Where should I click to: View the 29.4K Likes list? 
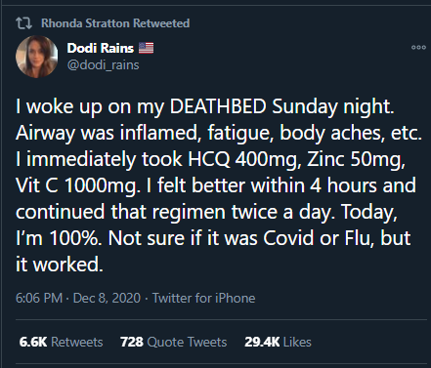(x=278, y=342)
